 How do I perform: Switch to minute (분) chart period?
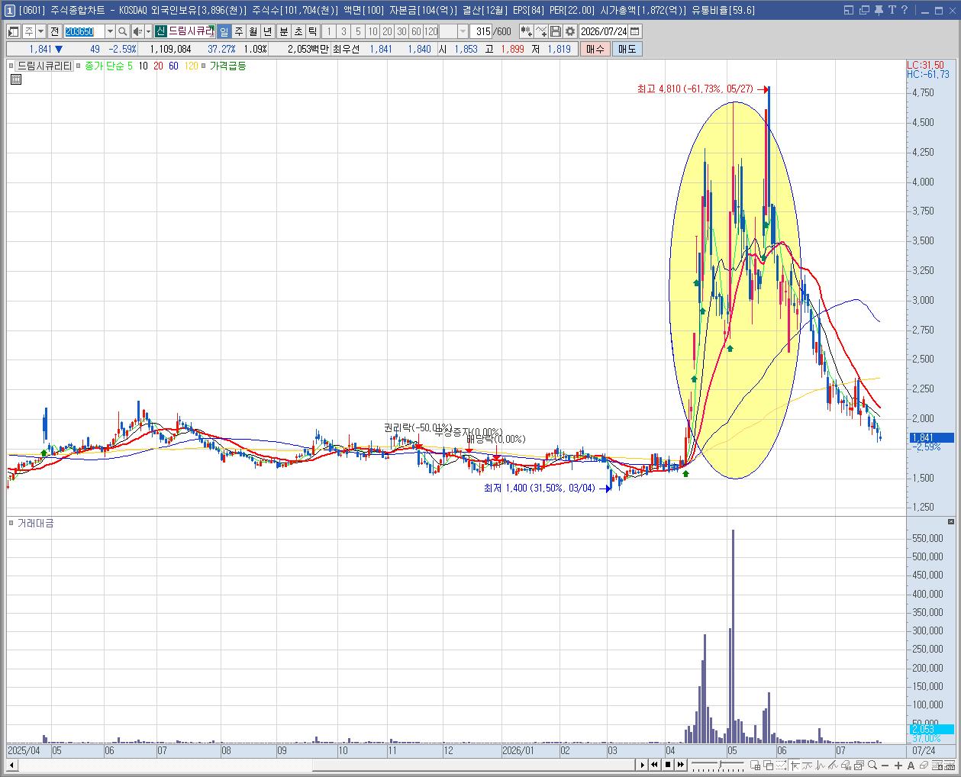tap(283, 31)
